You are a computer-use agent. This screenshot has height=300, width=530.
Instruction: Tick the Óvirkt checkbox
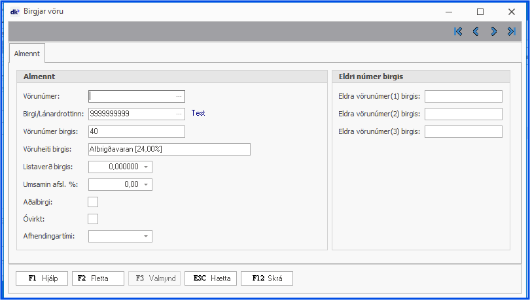point(93,219)
